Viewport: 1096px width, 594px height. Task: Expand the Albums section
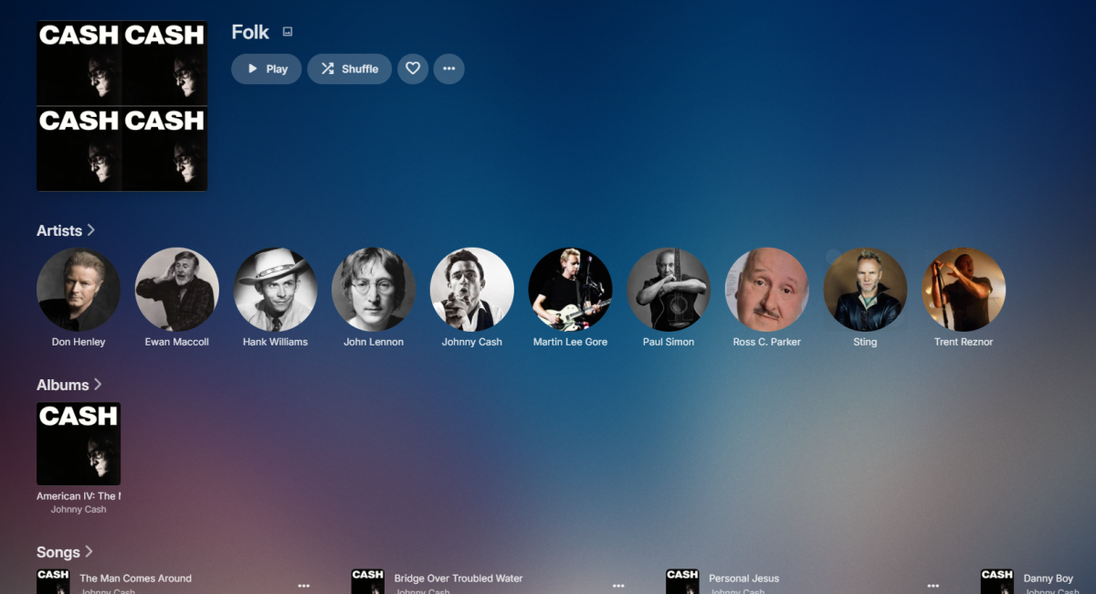pos(69,385)
